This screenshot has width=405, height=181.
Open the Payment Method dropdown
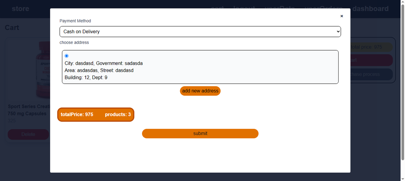(200, 32)
